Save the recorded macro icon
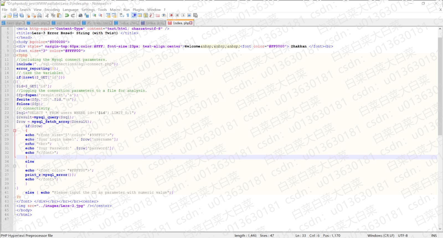This screenshot has height=238, width=443. pyautogui.click(x=195, y=15)
